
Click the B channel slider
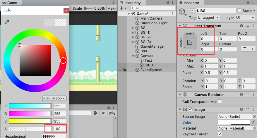tap(30, 121)
